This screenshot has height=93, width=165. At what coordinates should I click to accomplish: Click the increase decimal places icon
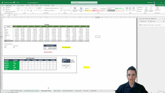coord(68,10)
